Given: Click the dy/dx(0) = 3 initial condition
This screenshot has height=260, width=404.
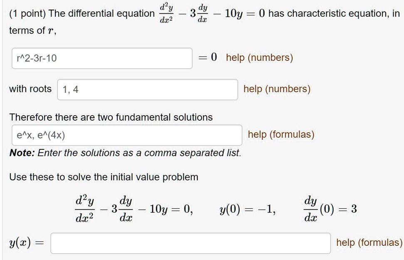Looking at the screenshot, I should [x=330, y=209].
